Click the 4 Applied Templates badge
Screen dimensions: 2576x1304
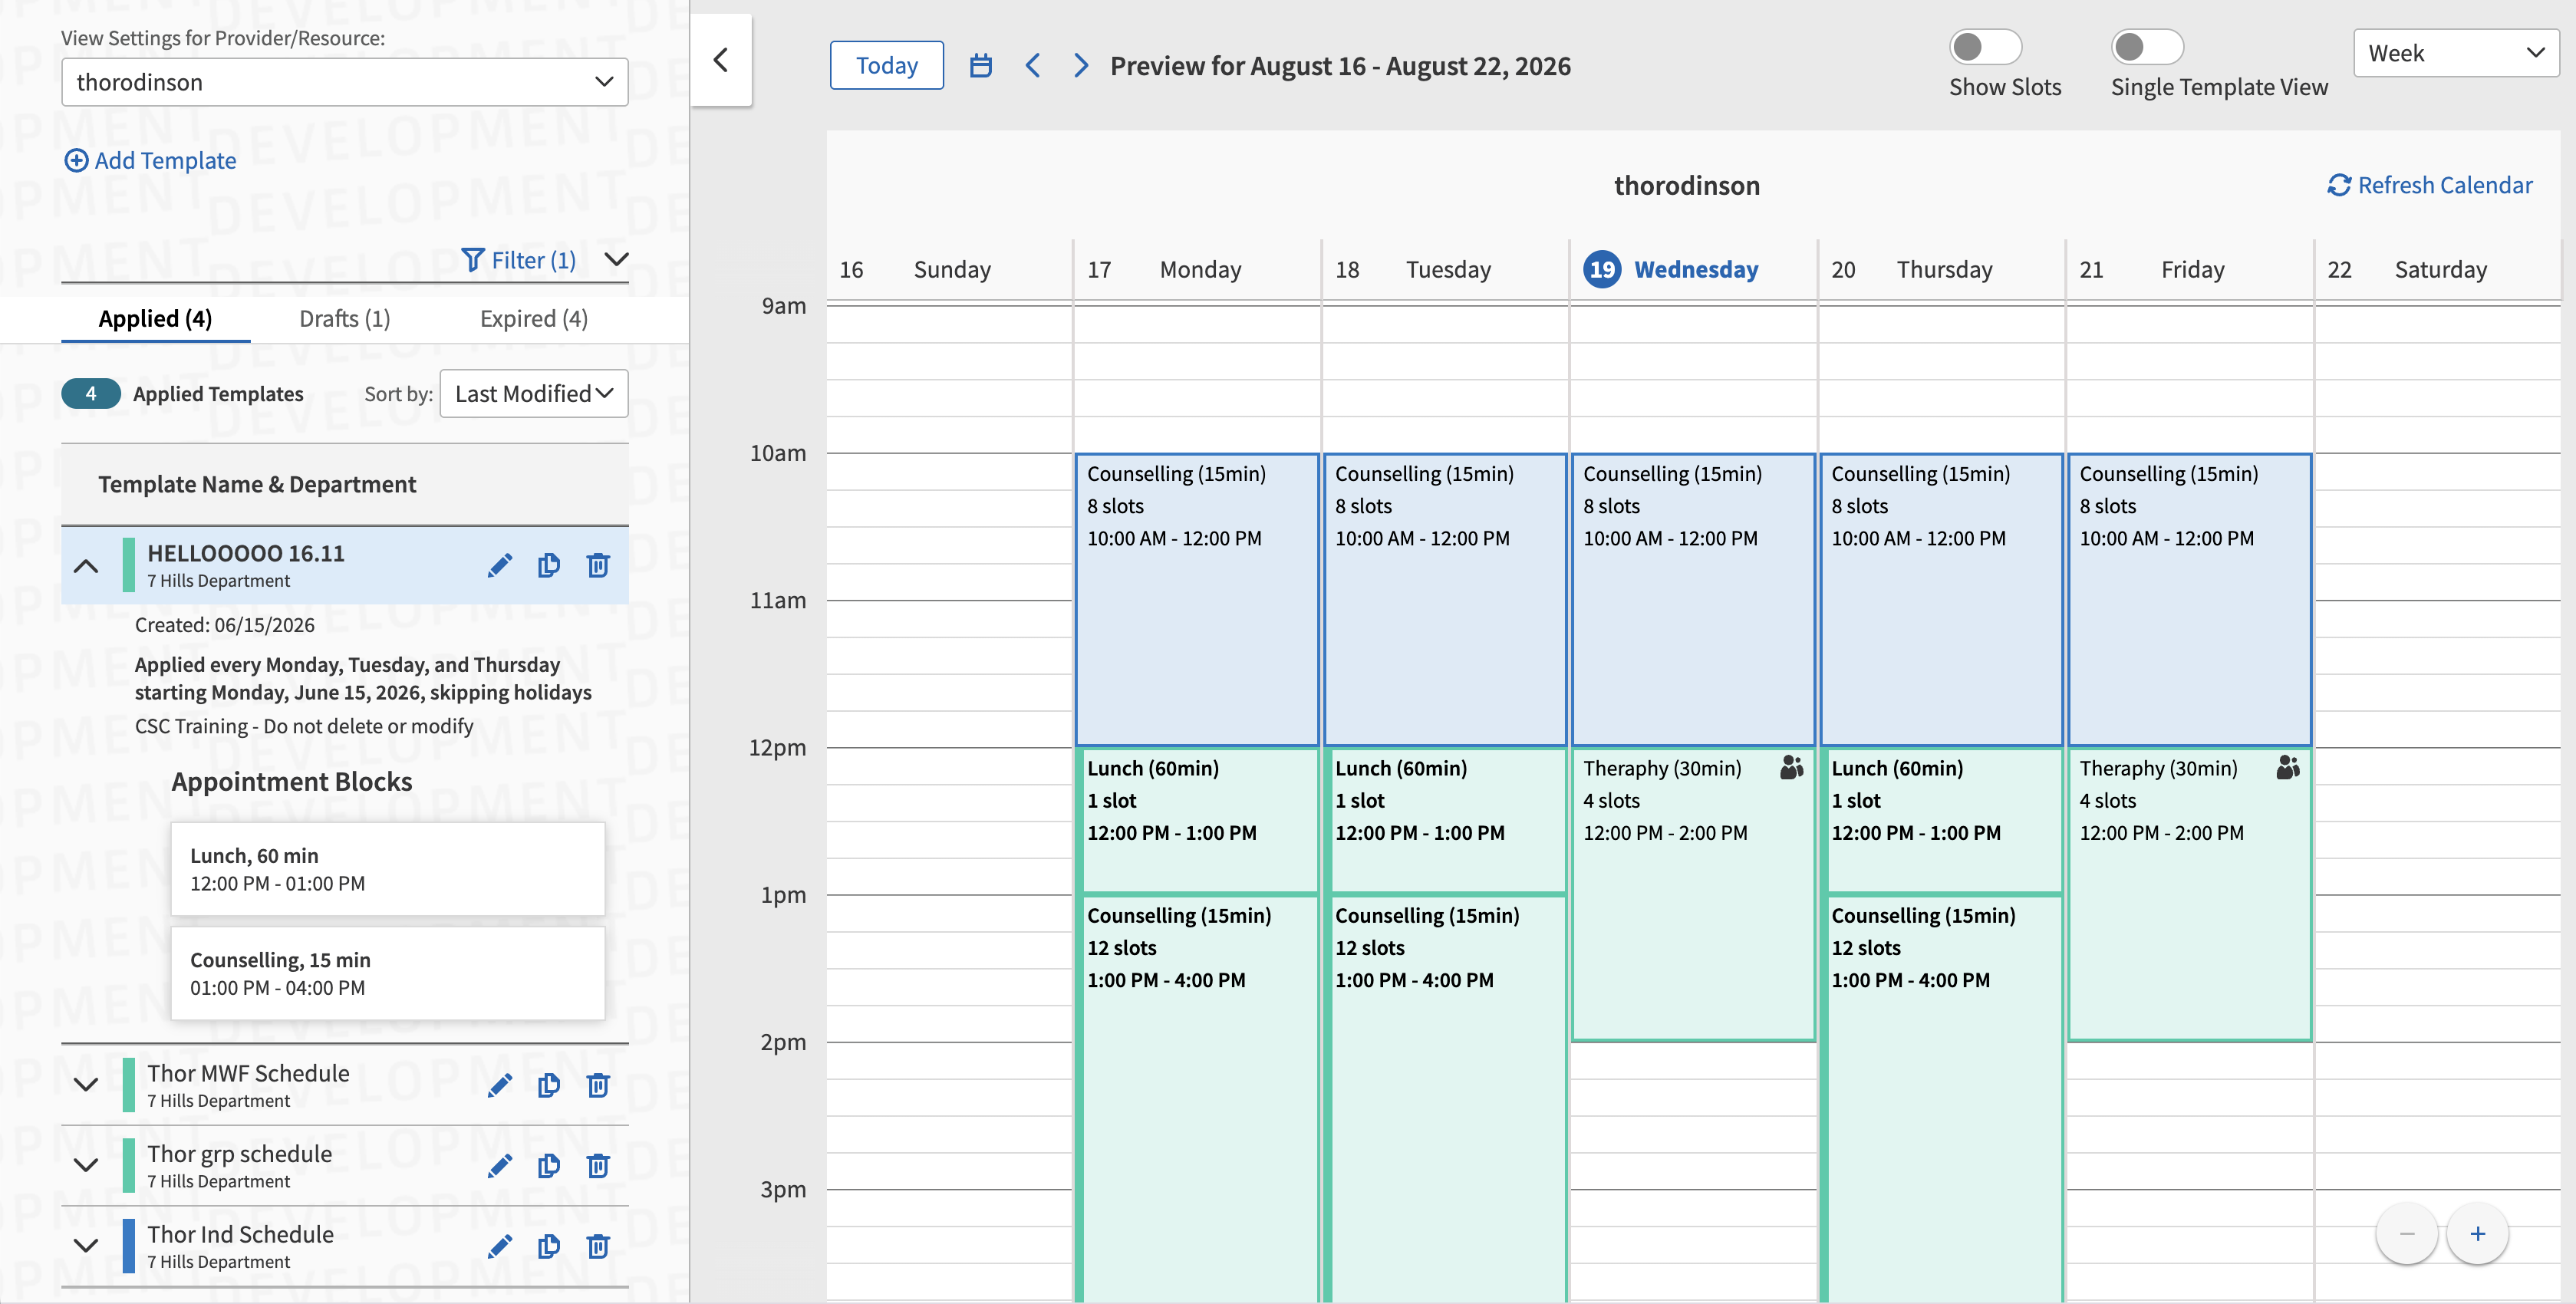(91, 394)
